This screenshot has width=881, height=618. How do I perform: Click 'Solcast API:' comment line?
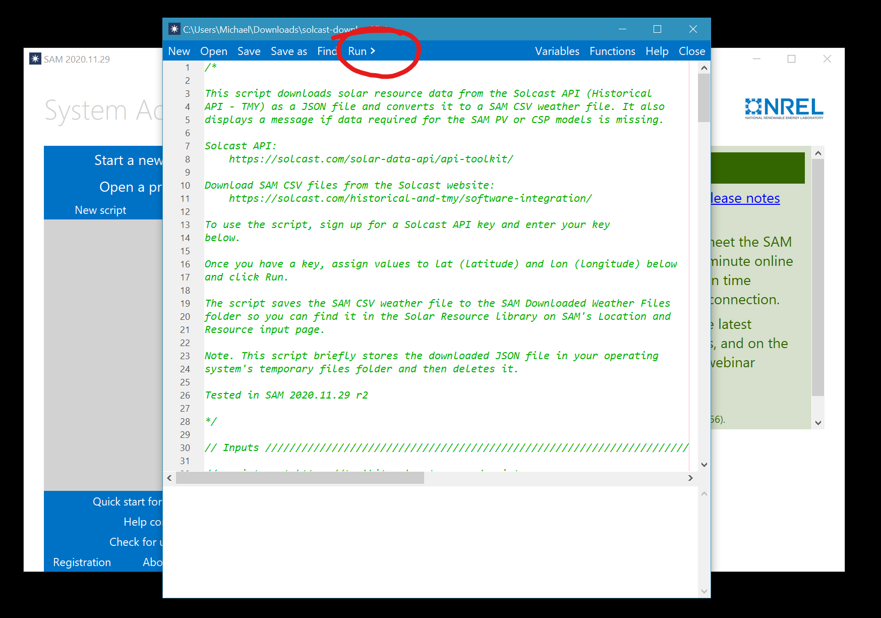pos(241,146)
